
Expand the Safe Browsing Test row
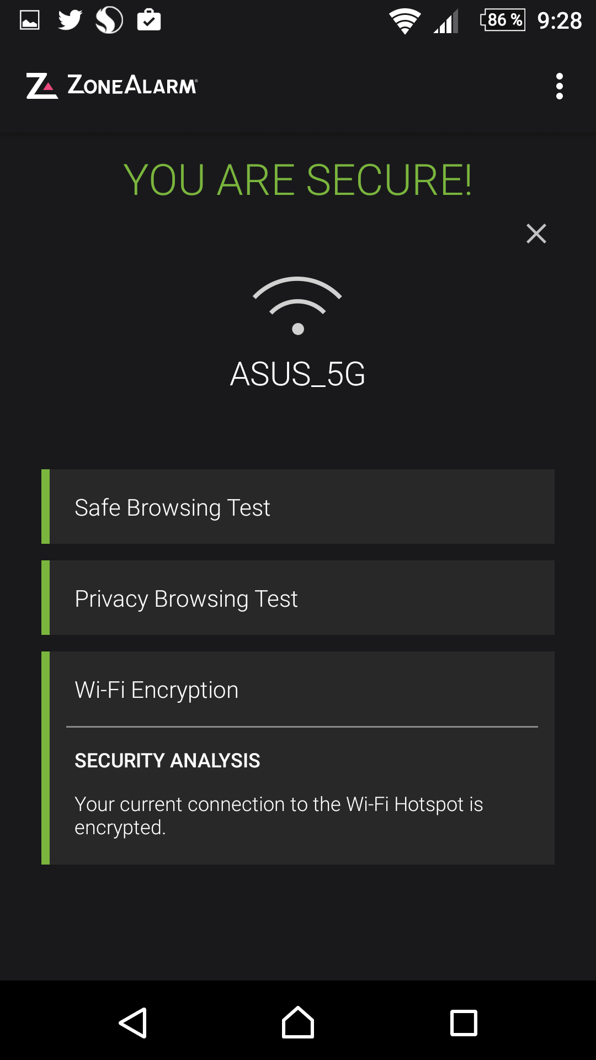click(x=298, y=507)
